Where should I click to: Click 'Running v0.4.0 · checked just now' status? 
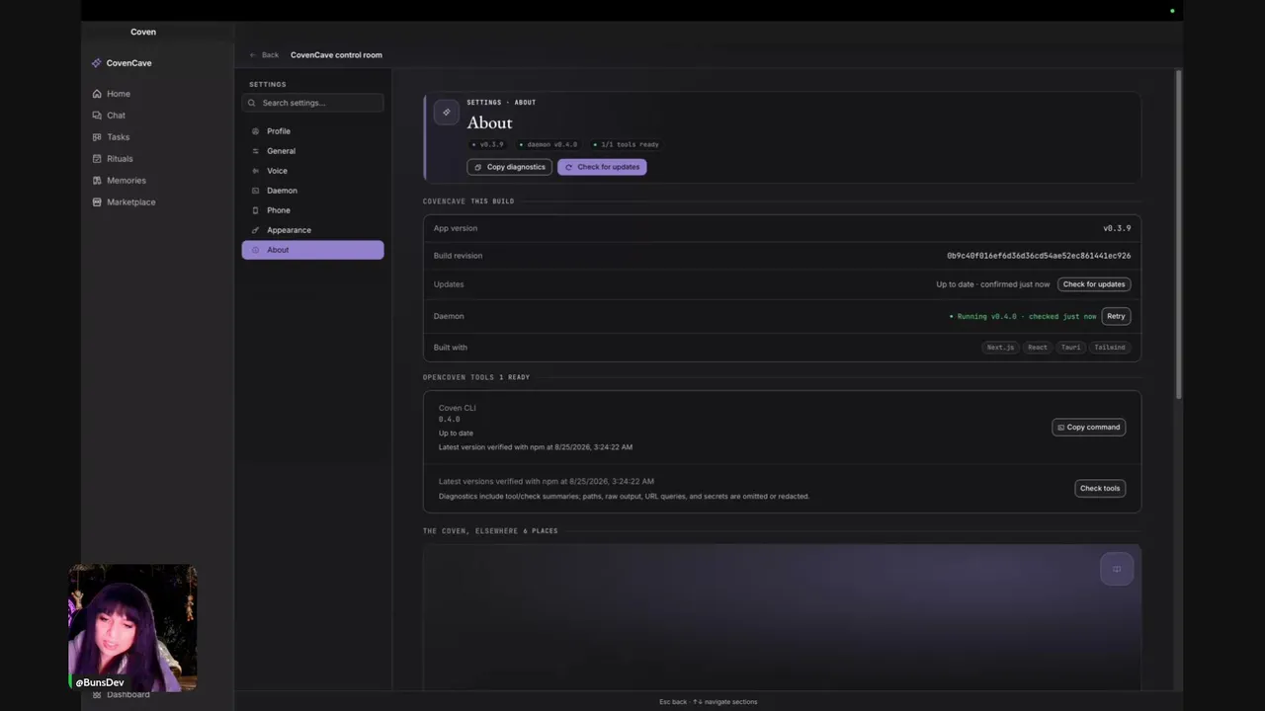(x=1023, y=316)
